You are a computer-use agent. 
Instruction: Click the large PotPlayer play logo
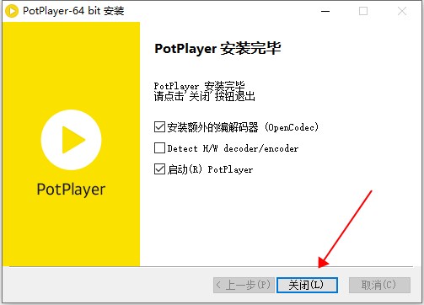tap(71, 140)
